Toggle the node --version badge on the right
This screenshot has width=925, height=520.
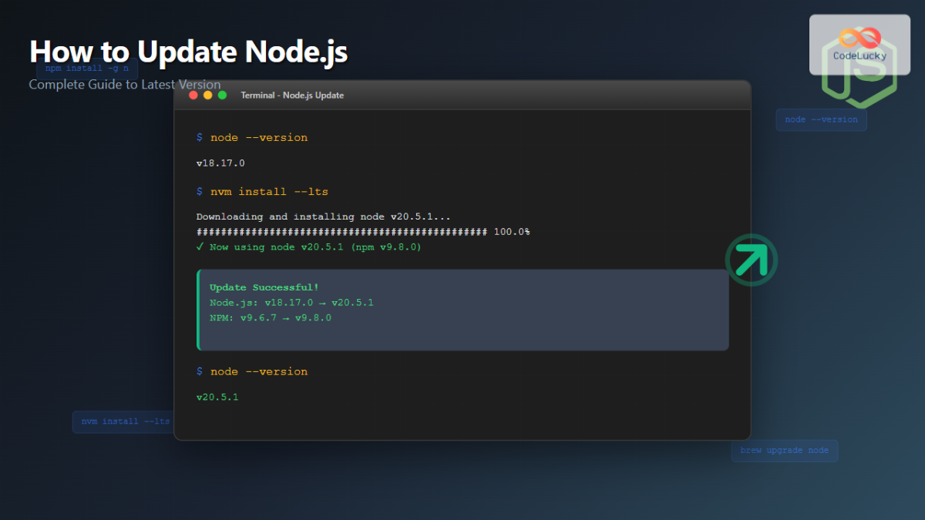click(x=821, y=119)
